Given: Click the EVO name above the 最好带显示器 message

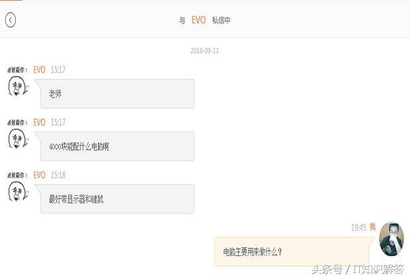Looking at the screenshot, I should click(40, 175).
